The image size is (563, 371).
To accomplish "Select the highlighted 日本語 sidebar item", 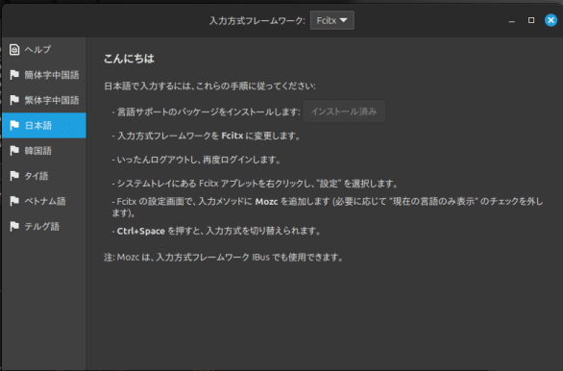I will tap(44, 125).
